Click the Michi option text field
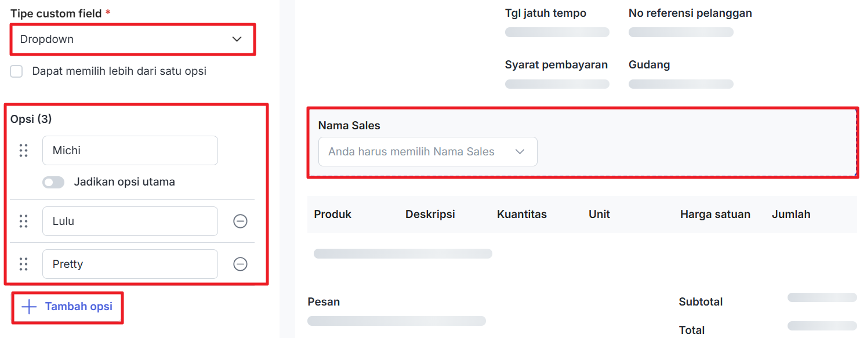 tap(130, 151)
